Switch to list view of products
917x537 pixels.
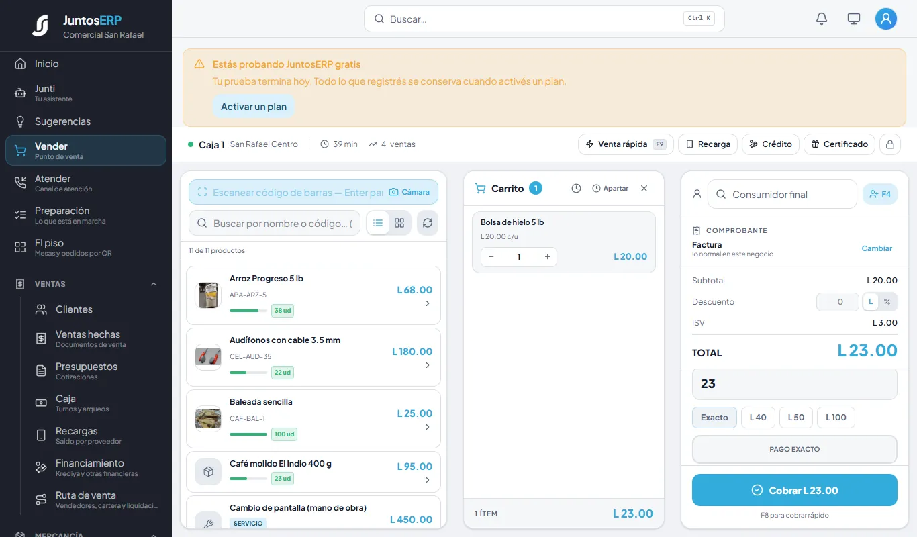378,223
